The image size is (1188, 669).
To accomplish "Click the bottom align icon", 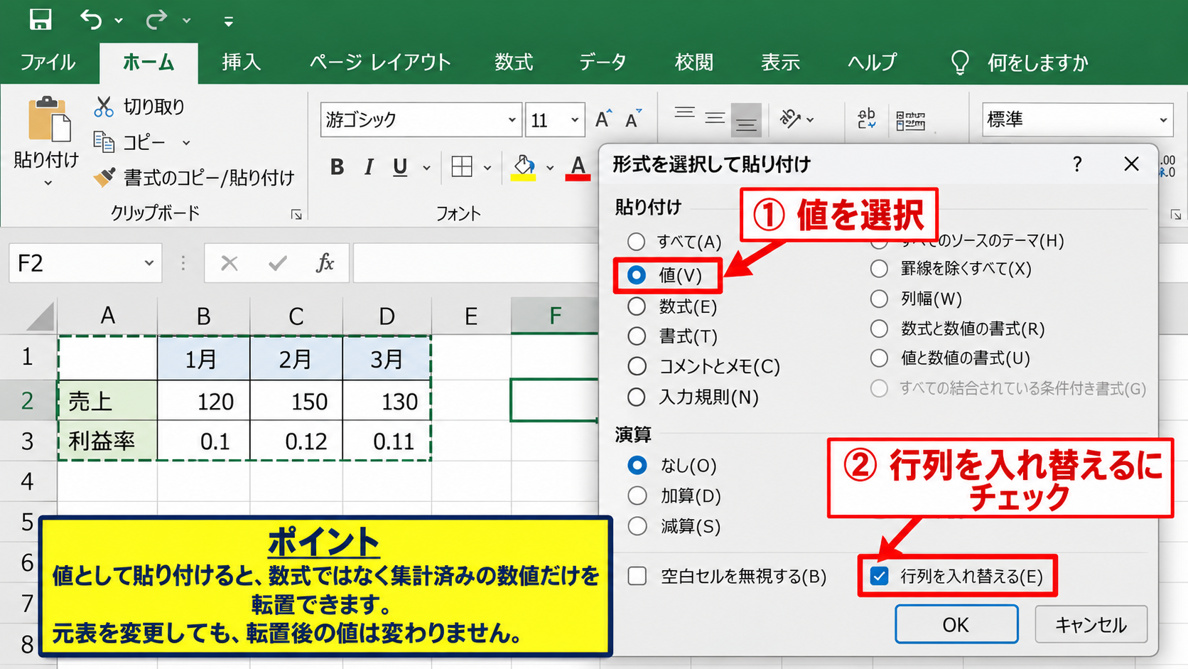I will tap(745, 119).
